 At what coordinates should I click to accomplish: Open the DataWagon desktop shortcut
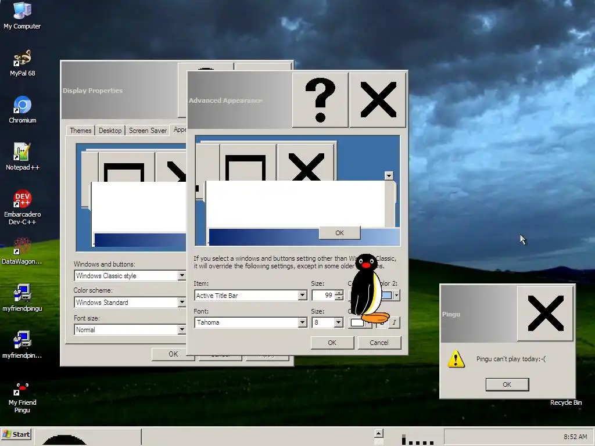(22, 251)
